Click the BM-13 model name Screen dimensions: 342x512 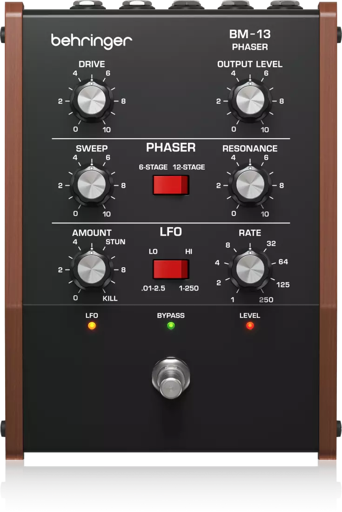(250, 34)
